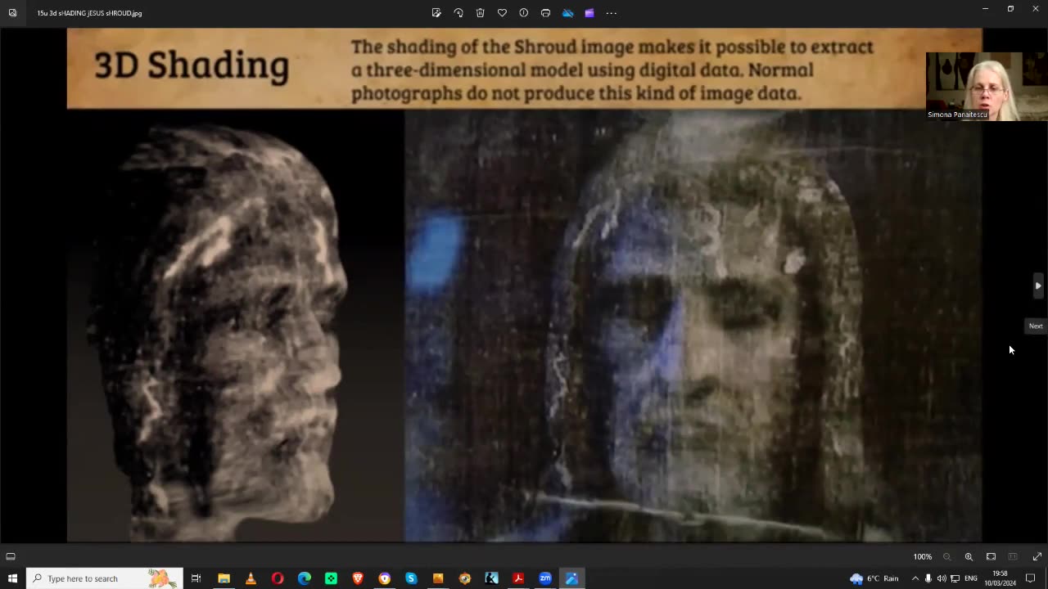Click the microphone tray icon

pyautogui.click(x=928, y=578)
